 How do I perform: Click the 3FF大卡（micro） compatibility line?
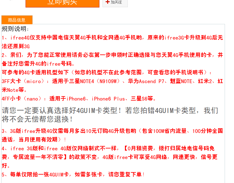(112, 81)
